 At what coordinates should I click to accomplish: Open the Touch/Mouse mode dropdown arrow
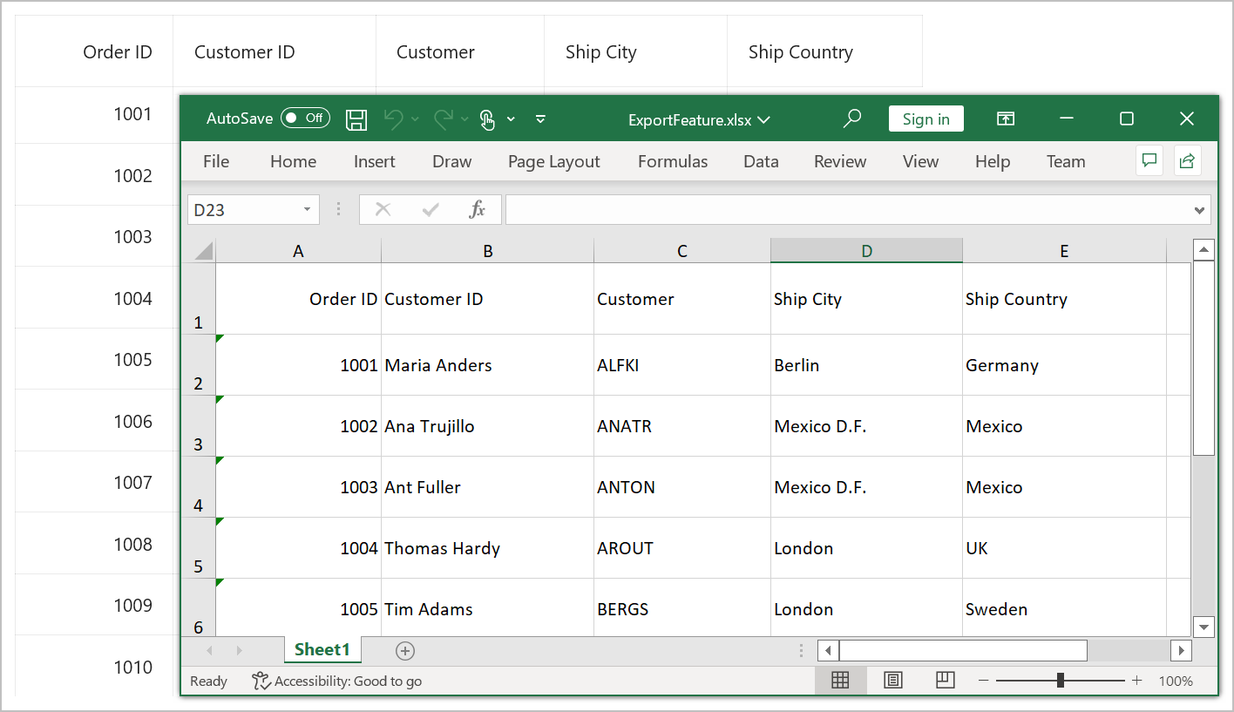tap(511, 119)
